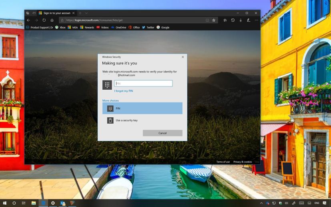Click the PIN entry field
Screen dimensions: 331x207
click(x=143, y=83)
